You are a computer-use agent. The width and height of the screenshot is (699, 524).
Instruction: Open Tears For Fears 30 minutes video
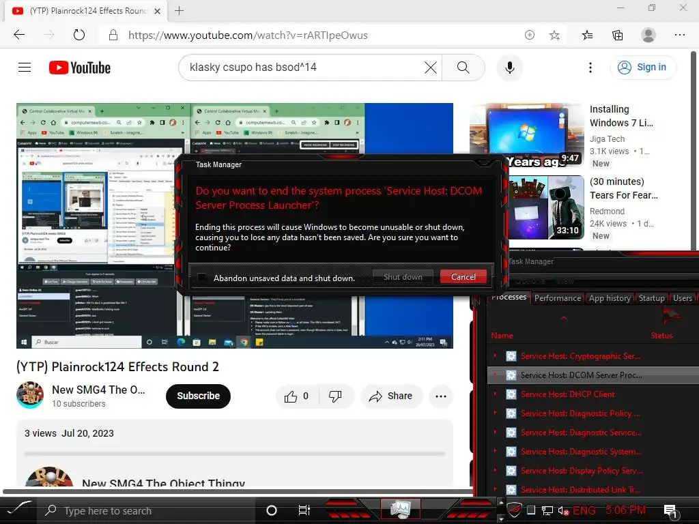click(624, 188)
